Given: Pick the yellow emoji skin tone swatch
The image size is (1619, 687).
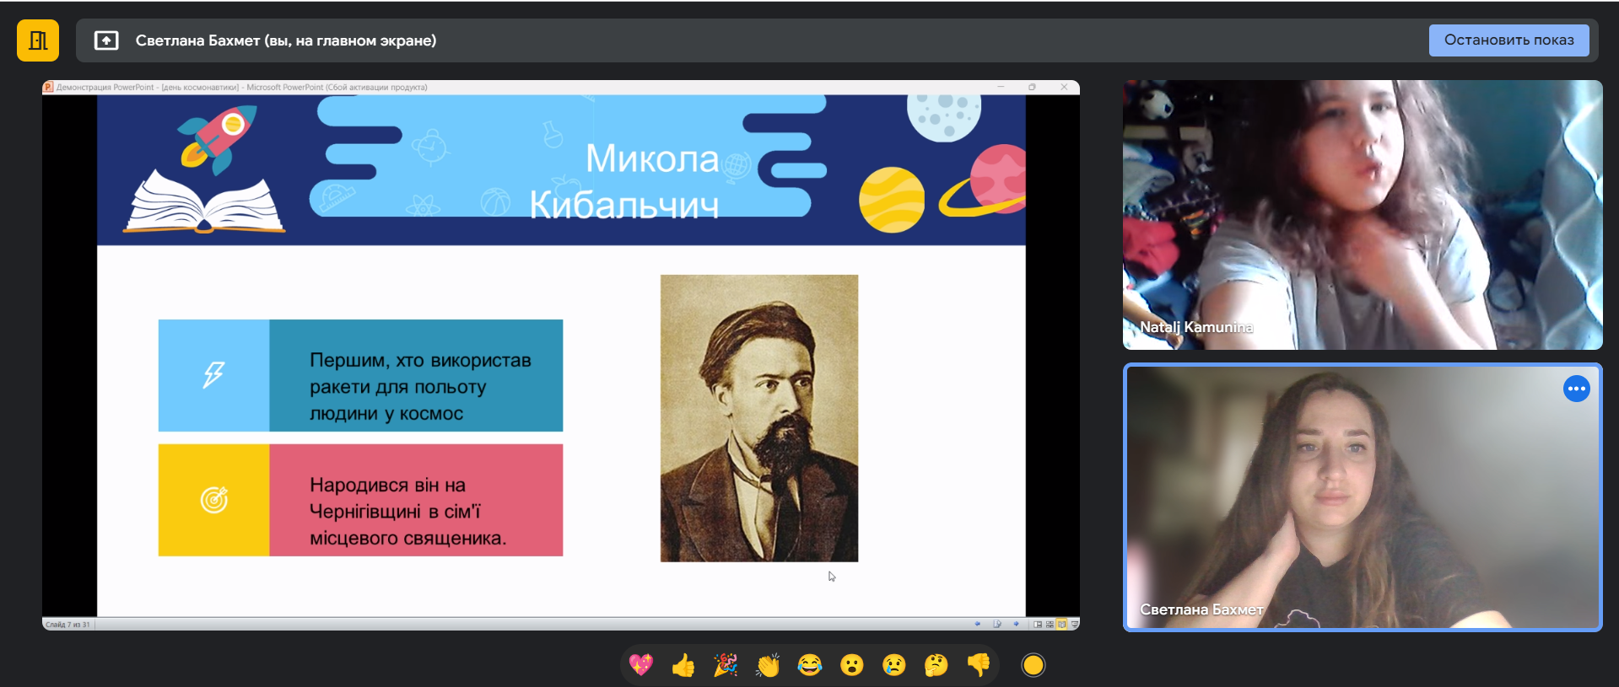Looking at the screenshot, I should tap(1033, 665).
